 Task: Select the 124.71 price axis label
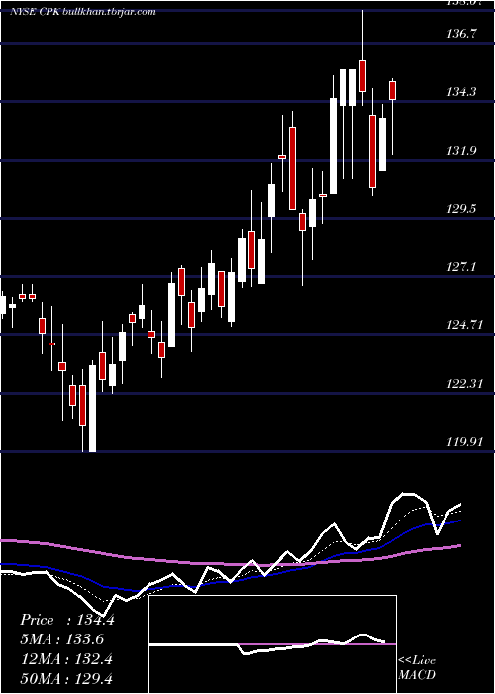(465, 325)
